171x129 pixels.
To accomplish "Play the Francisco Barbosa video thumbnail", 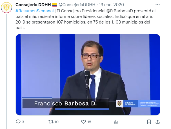I will coord(88,75).
